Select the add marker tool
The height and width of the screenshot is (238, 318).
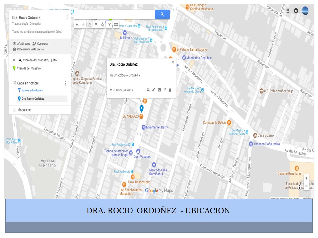tap(96, 25)
